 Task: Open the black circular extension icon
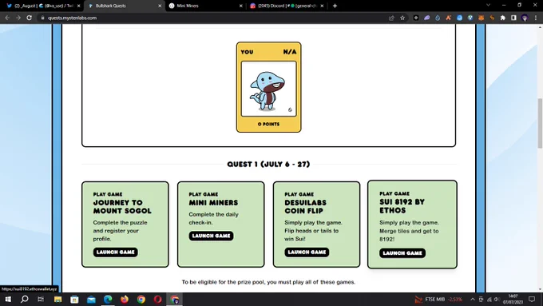tap(416, 18)
